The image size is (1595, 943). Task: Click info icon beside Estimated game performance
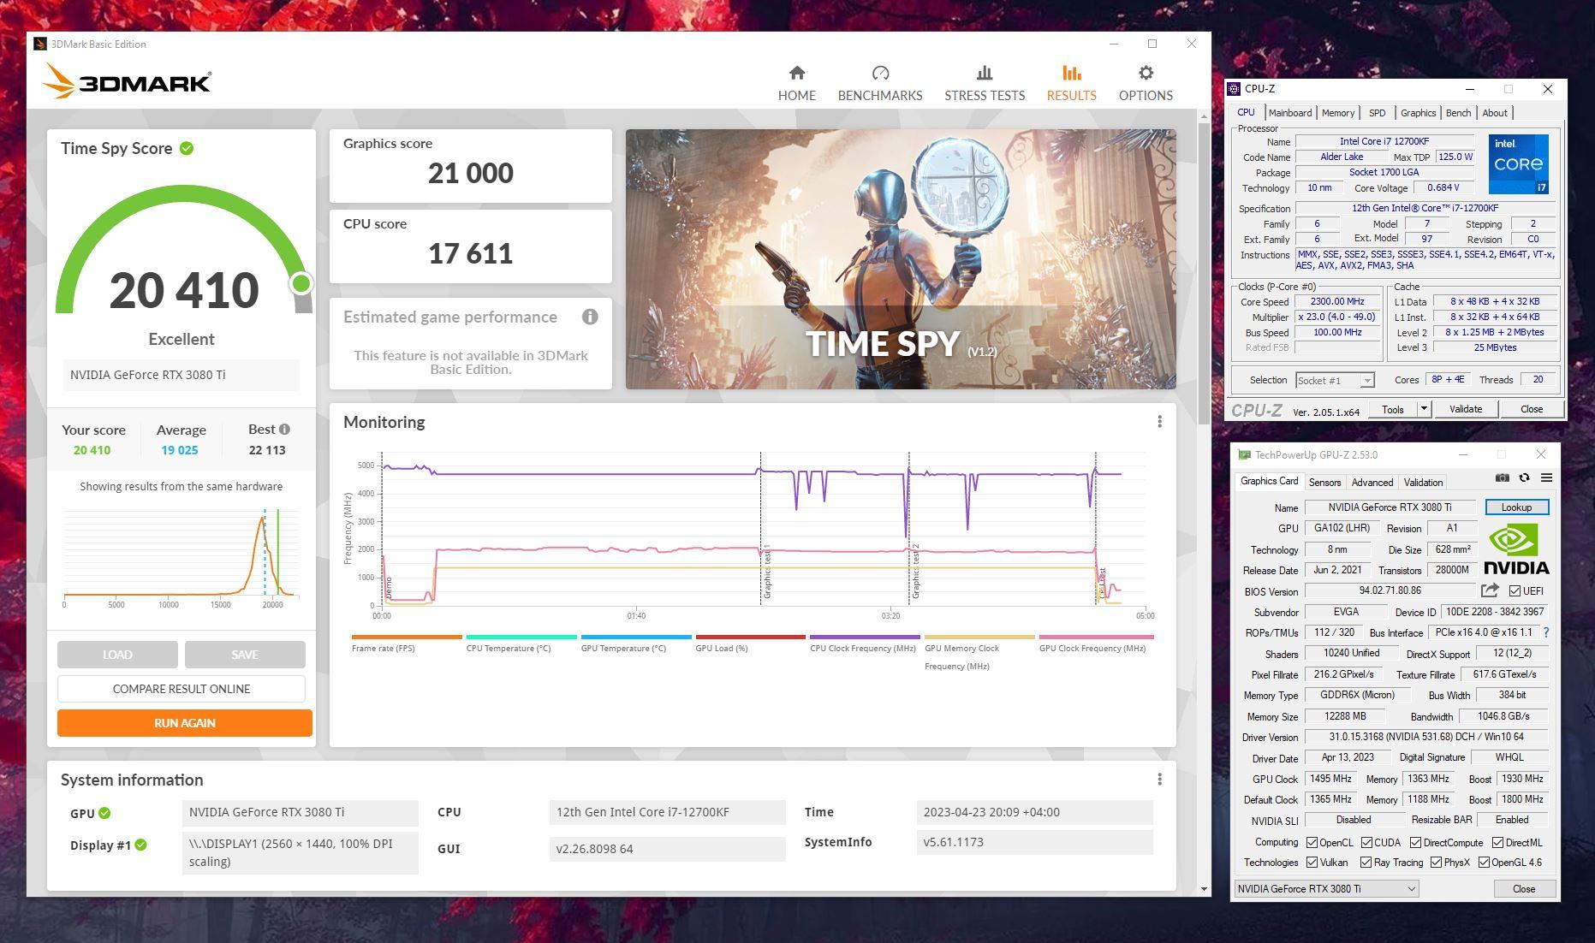[x=590, y=317]
